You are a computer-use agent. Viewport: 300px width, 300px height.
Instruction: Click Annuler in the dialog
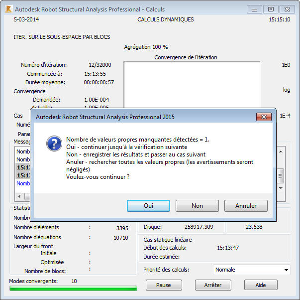coord(246,206)
